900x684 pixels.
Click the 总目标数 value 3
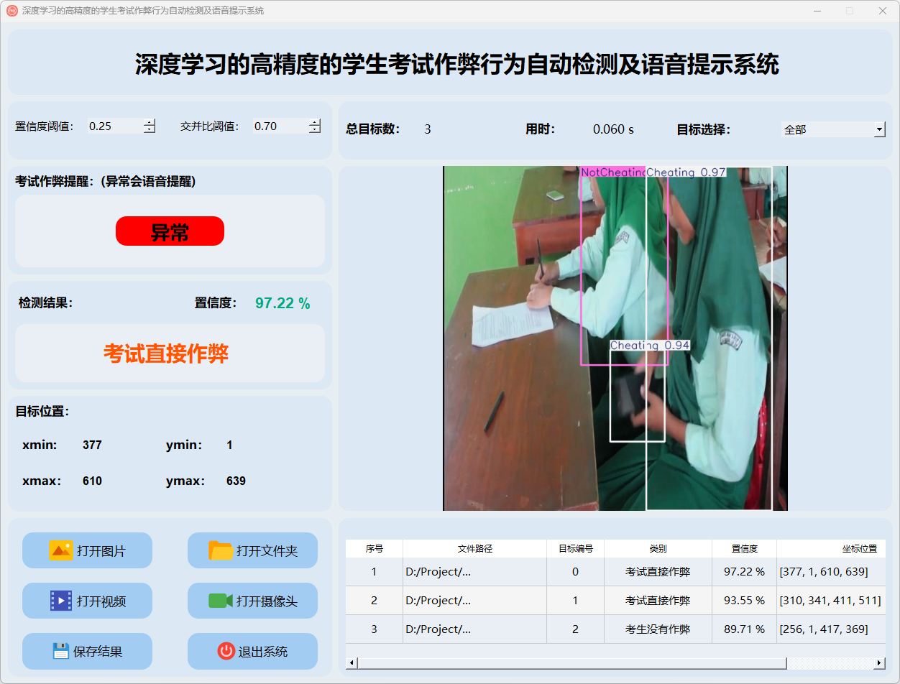tap(428, 129)
